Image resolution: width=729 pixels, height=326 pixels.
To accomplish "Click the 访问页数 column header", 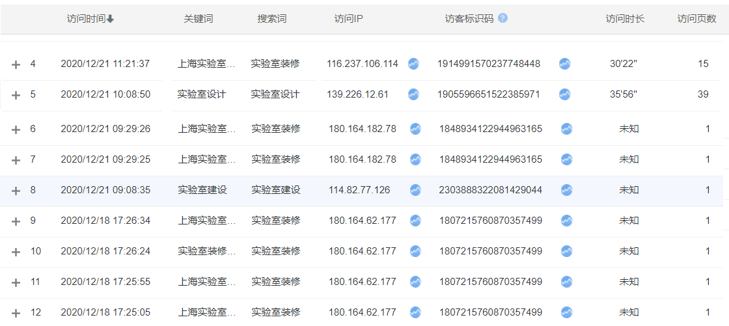I will pos(696,19).
